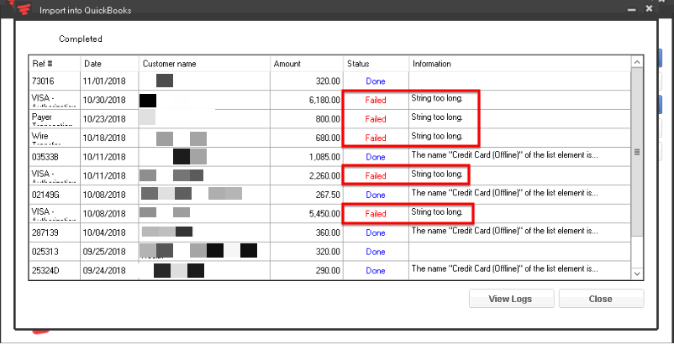Click scrollbar down arrow of results table
This screenshot has height=344, width=674.
click(637, 274)
